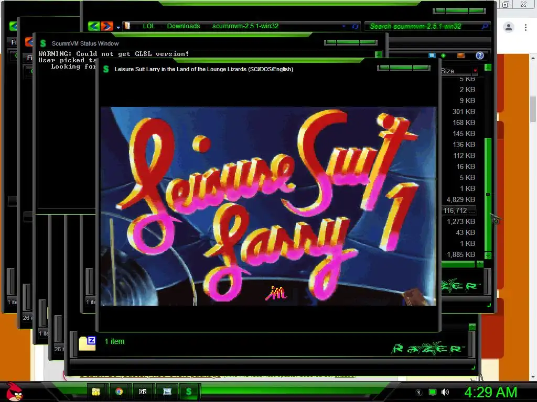Screen dimensions: 537x402
Task: Expand the address bar history dropdown
Action: tap(344, 26)
